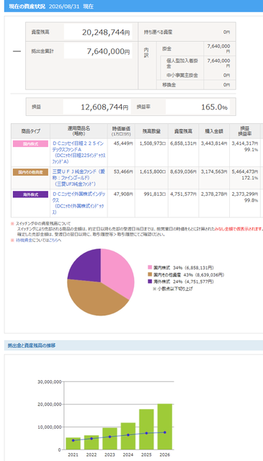Open the 三菱UFJ純金ファンド fund link

pos(79,177)
